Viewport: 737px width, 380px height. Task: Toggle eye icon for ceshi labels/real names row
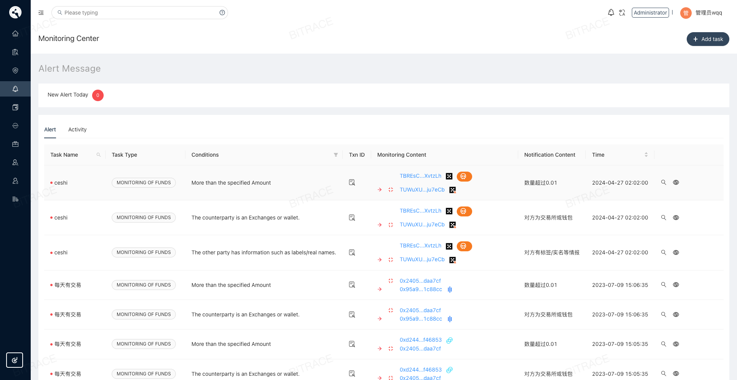[676, 252]
